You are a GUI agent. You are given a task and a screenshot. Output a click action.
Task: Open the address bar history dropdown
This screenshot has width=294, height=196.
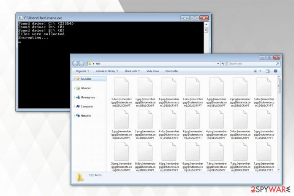[x=218, y=64]
